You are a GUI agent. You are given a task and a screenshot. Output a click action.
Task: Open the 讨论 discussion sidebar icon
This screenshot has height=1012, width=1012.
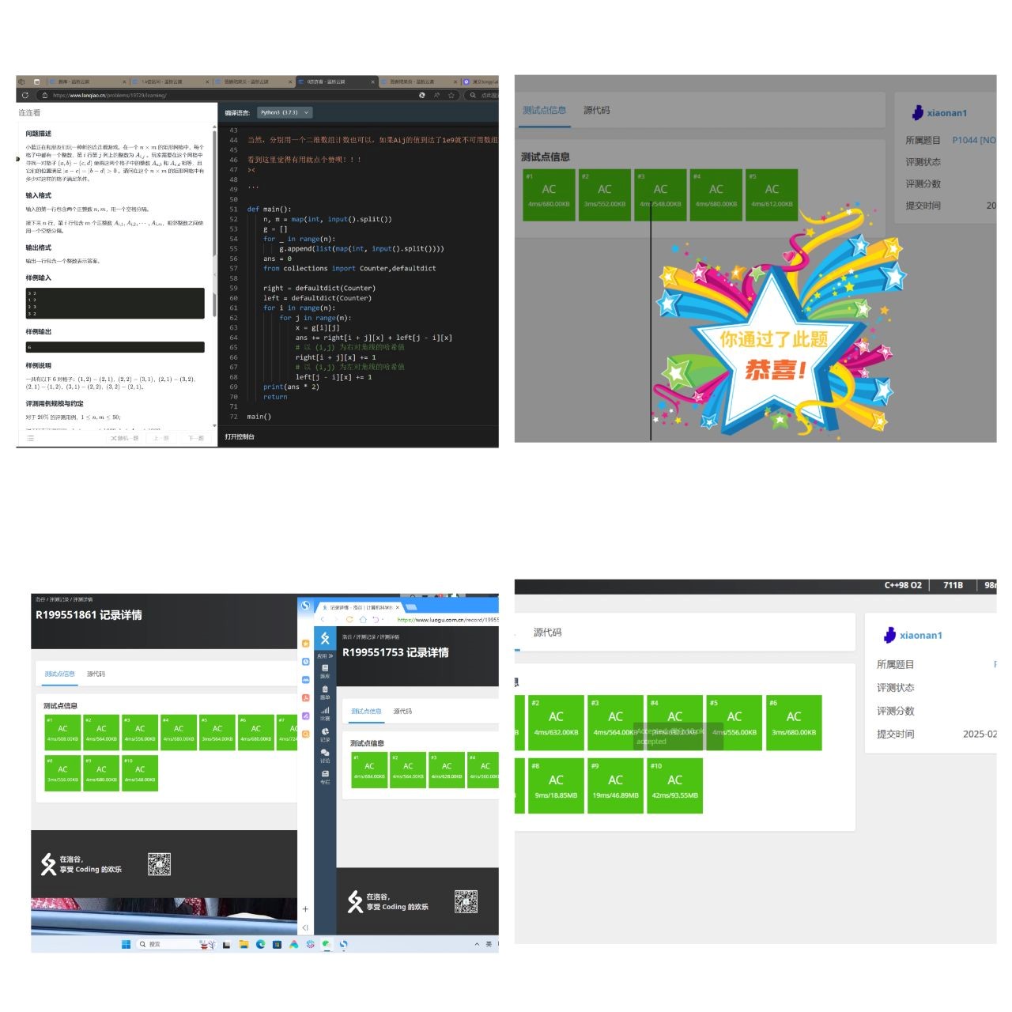(325, 755)
